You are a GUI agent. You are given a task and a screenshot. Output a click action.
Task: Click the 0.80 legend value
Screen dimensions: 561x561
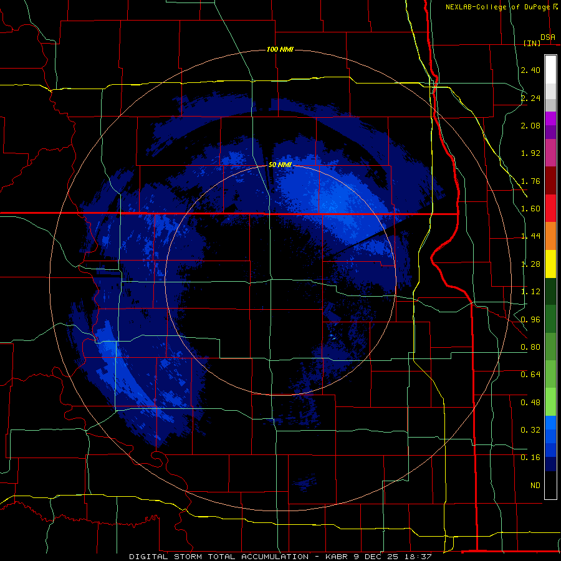(x=530, y=347)
